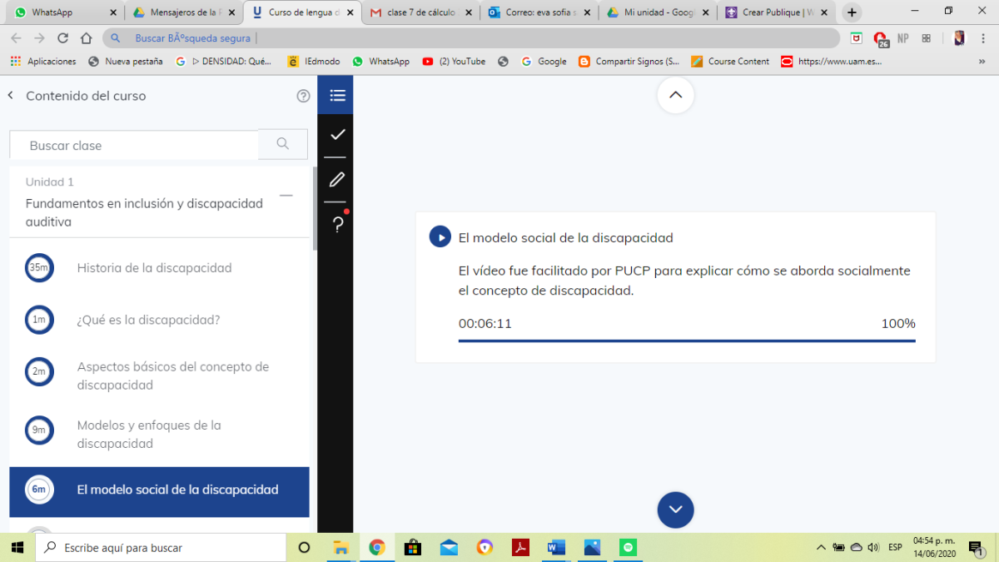Switch to Mensajeros de la Paz tab

click(x=185, y=12)
